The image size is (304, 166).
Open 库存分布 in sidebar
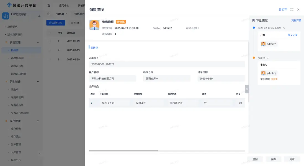[16, 160]
